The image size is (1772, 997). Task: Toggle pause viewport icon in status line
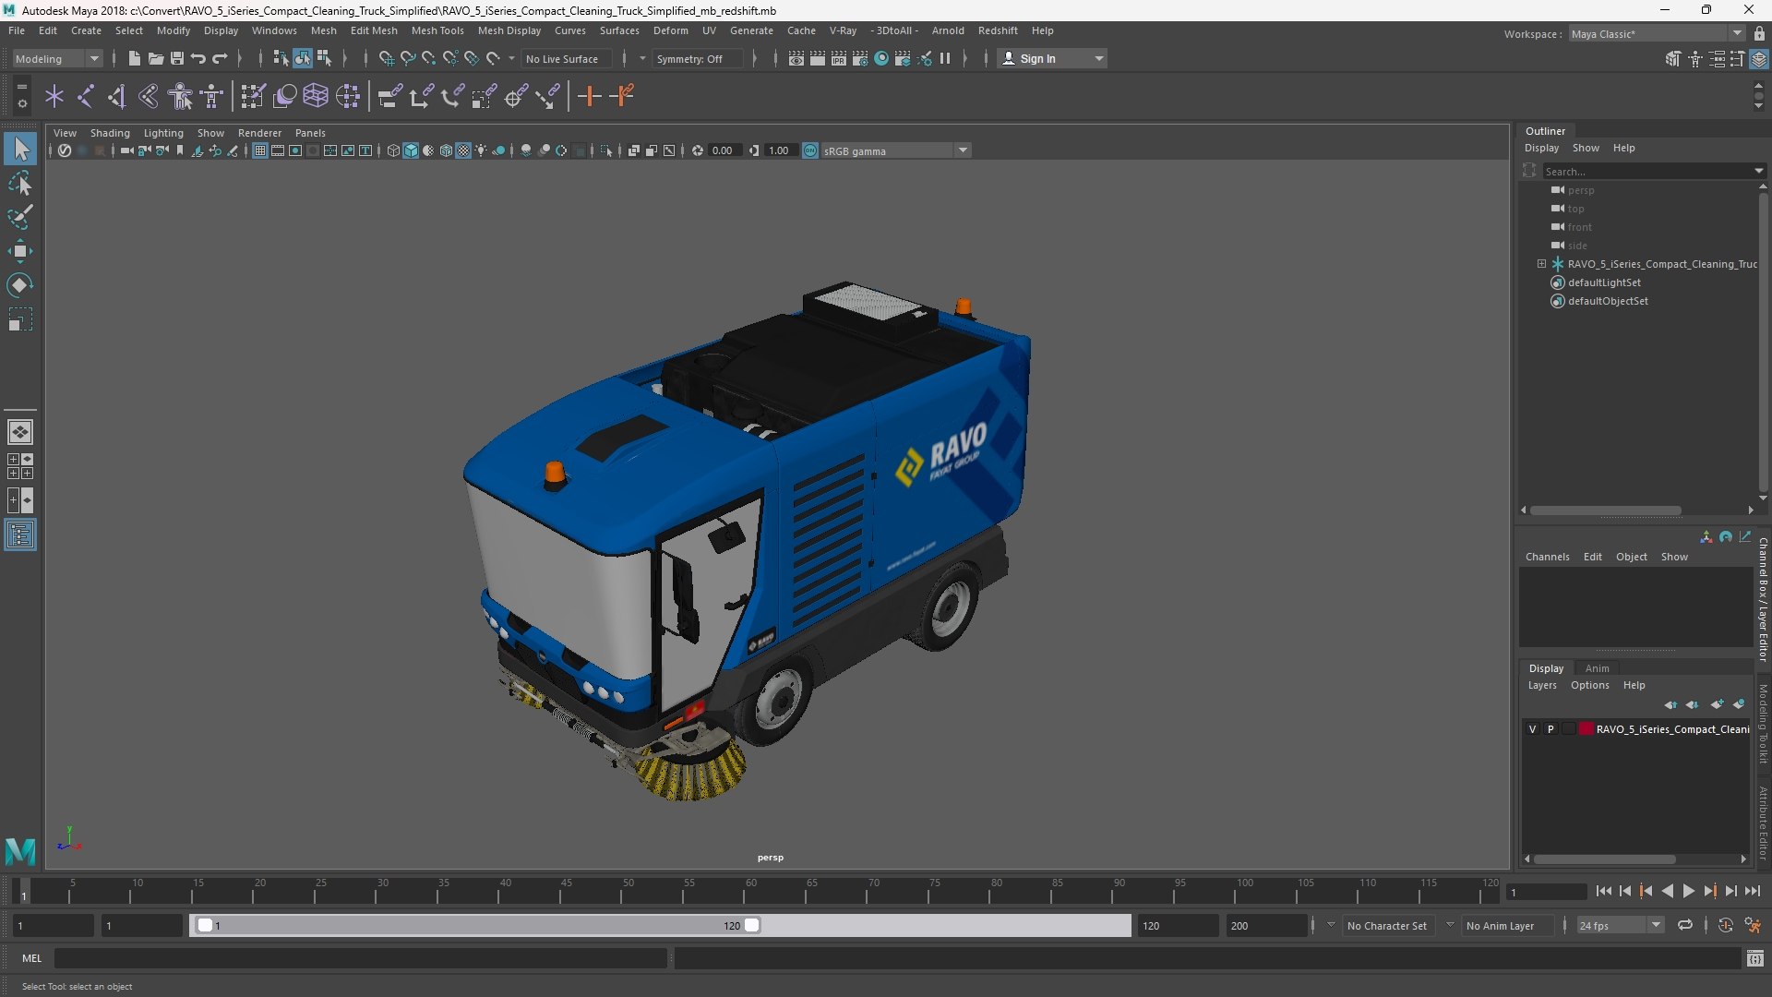pos(945,58)
